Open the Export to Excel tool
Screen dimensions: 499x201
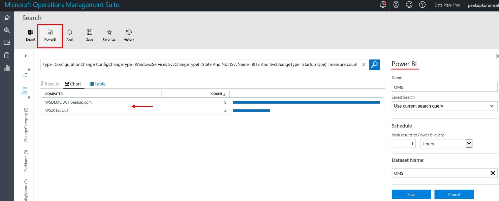tap(30, 35)
